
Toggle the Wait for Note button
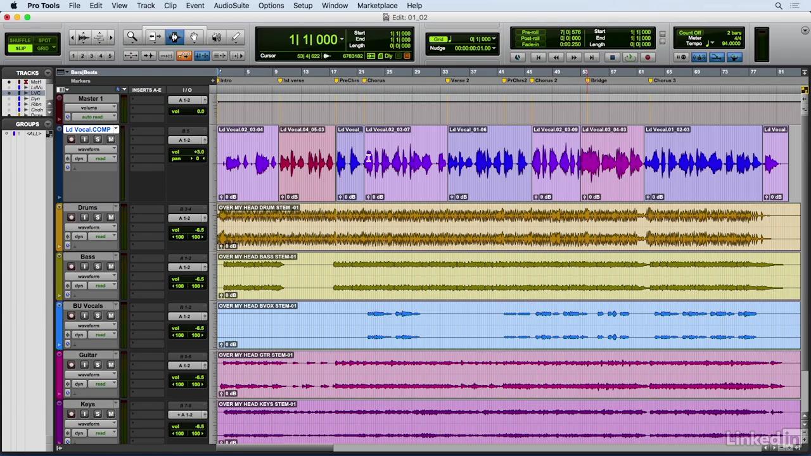point(682,57)
